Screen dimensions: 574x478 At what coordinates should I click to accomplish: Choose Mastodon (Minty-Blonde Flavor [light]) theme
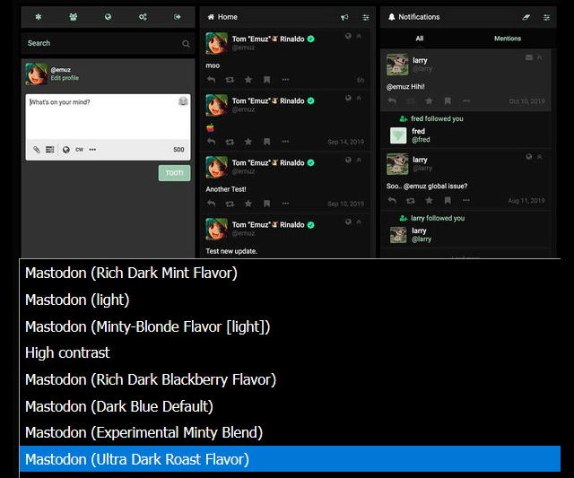point(290,326)
